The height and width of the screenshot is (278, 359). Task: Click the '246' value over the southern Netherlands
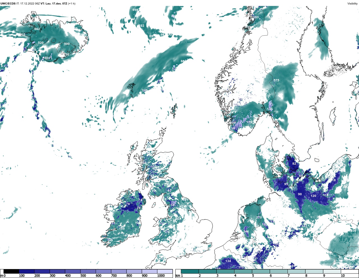[246, 231]
